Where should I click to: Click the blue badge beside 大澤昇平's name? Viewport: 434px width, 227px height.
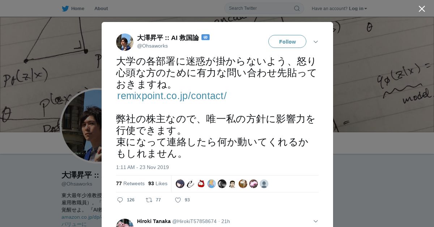click(x=205, y=37)
